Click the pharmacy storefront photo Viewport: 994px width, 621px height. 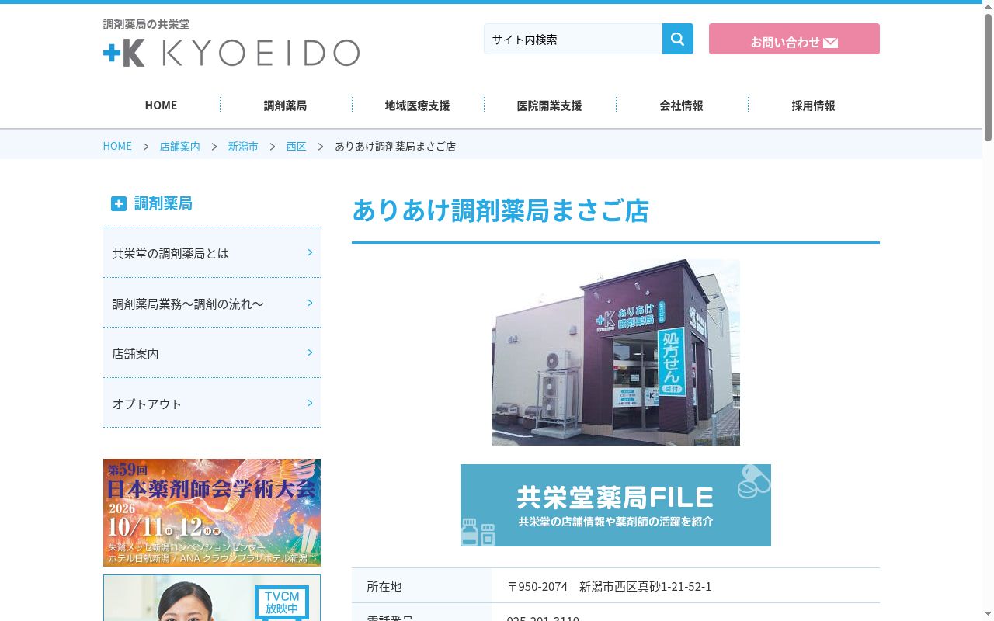[616, 352]
